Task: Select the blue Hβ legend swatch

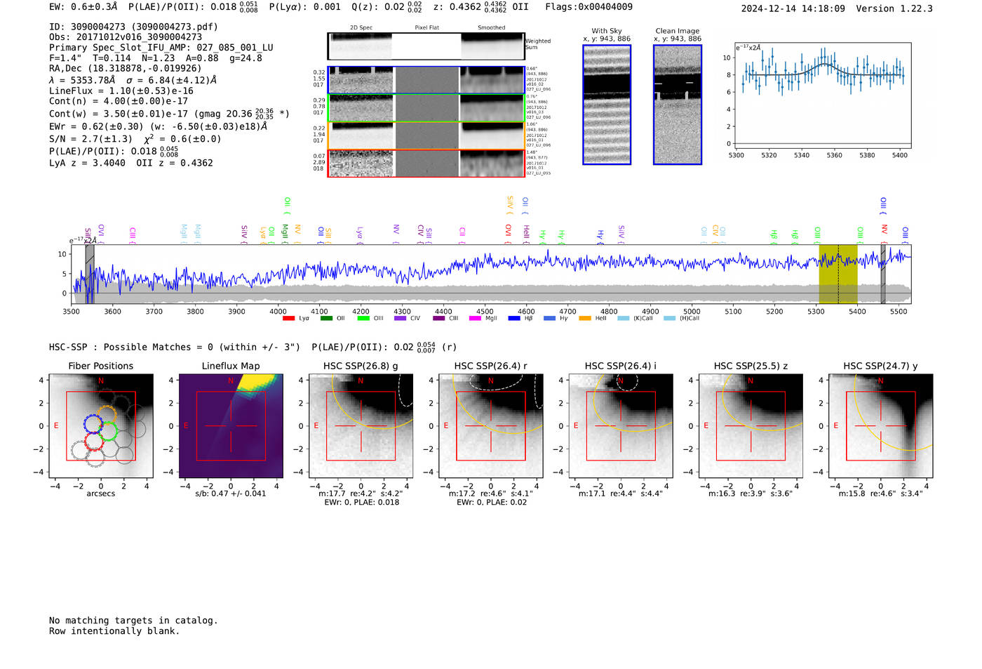Action: tap(514, 319)
